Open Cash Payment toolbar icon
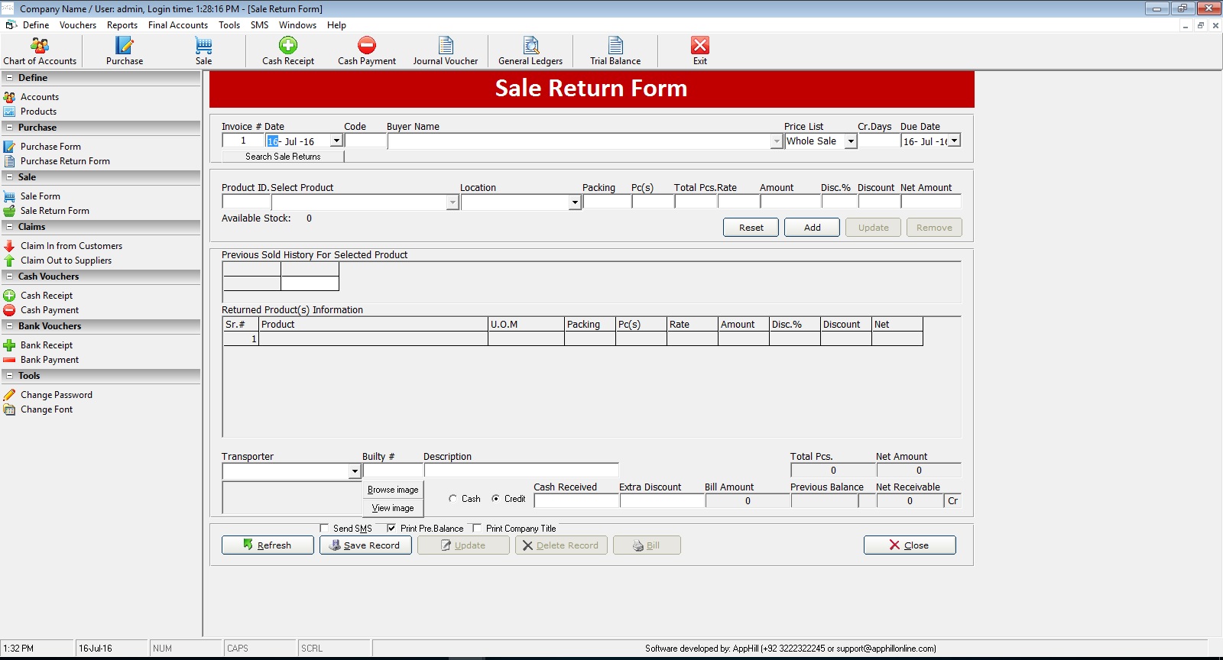Image resolution: width=1223 pixels, height=660 pixels. (367, 50)
